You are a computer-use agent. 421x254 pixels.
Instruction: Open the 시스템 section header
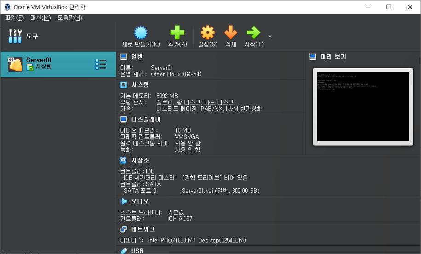[x=140, y=85]
